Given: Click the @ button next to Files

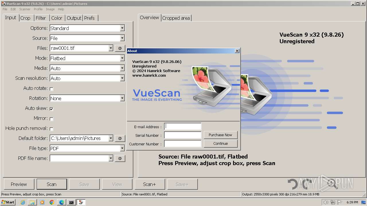Looking at the screenshot, I should click(120, 48).
